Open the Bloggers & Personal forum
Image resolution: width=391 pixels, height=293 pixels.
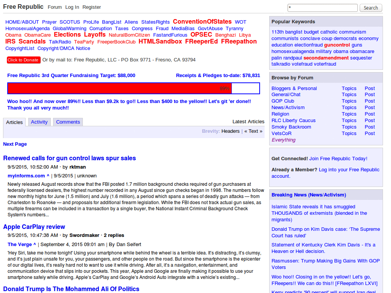coord(294,89)
